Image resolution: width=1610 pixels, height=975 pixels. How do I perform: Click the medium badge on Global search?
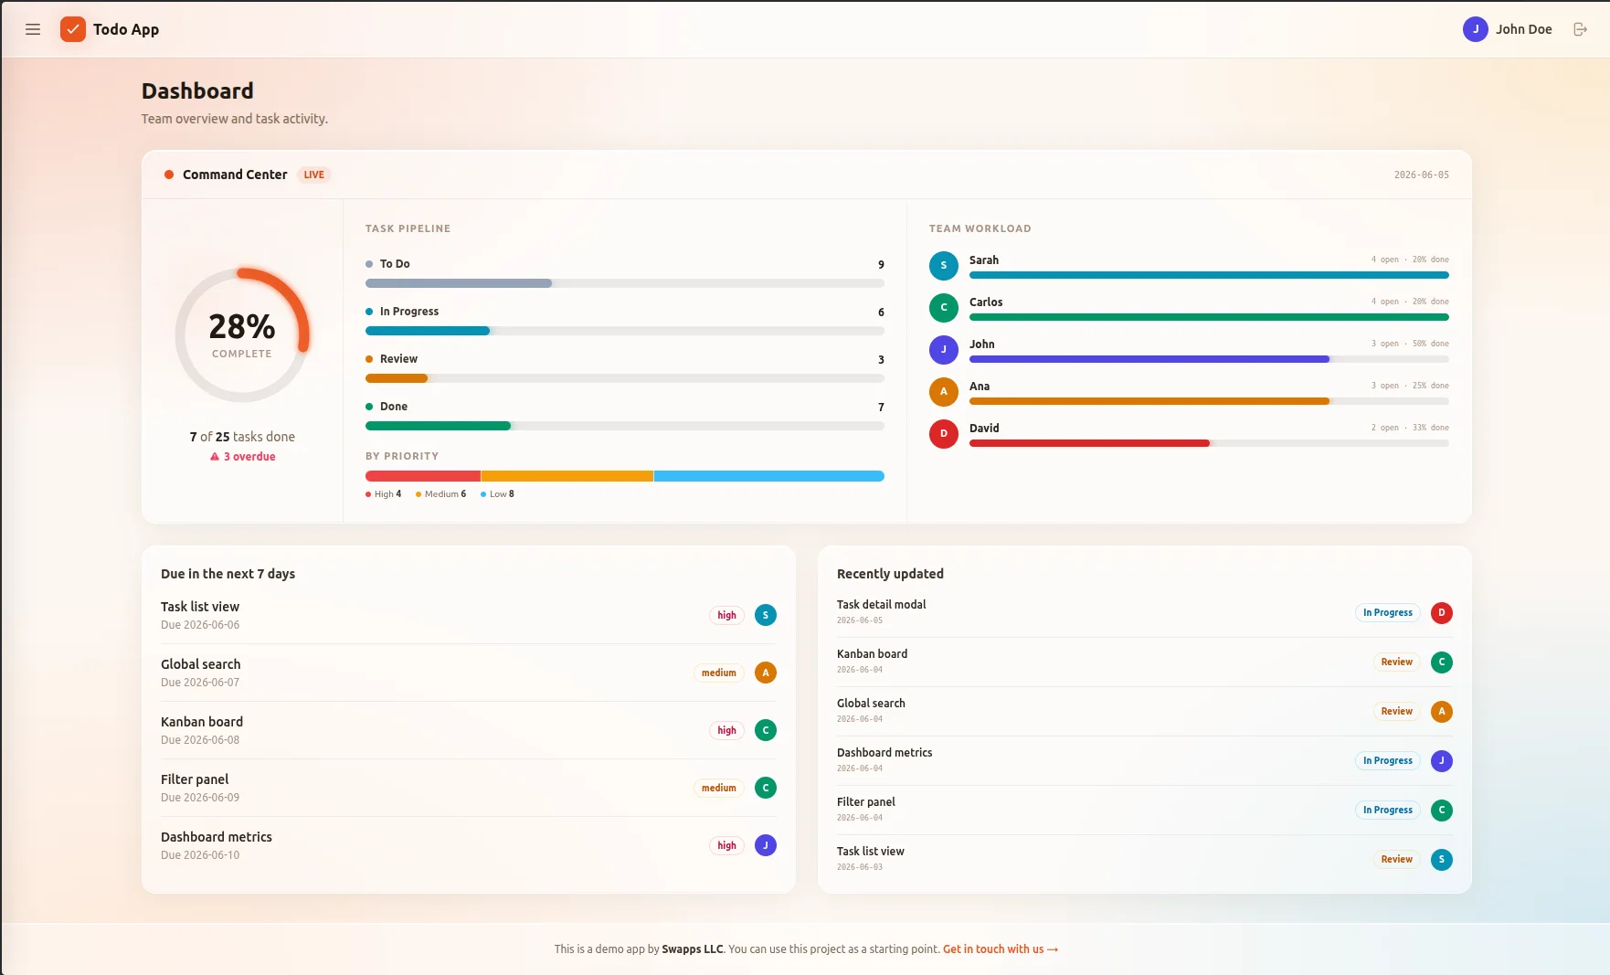[719, 673]
